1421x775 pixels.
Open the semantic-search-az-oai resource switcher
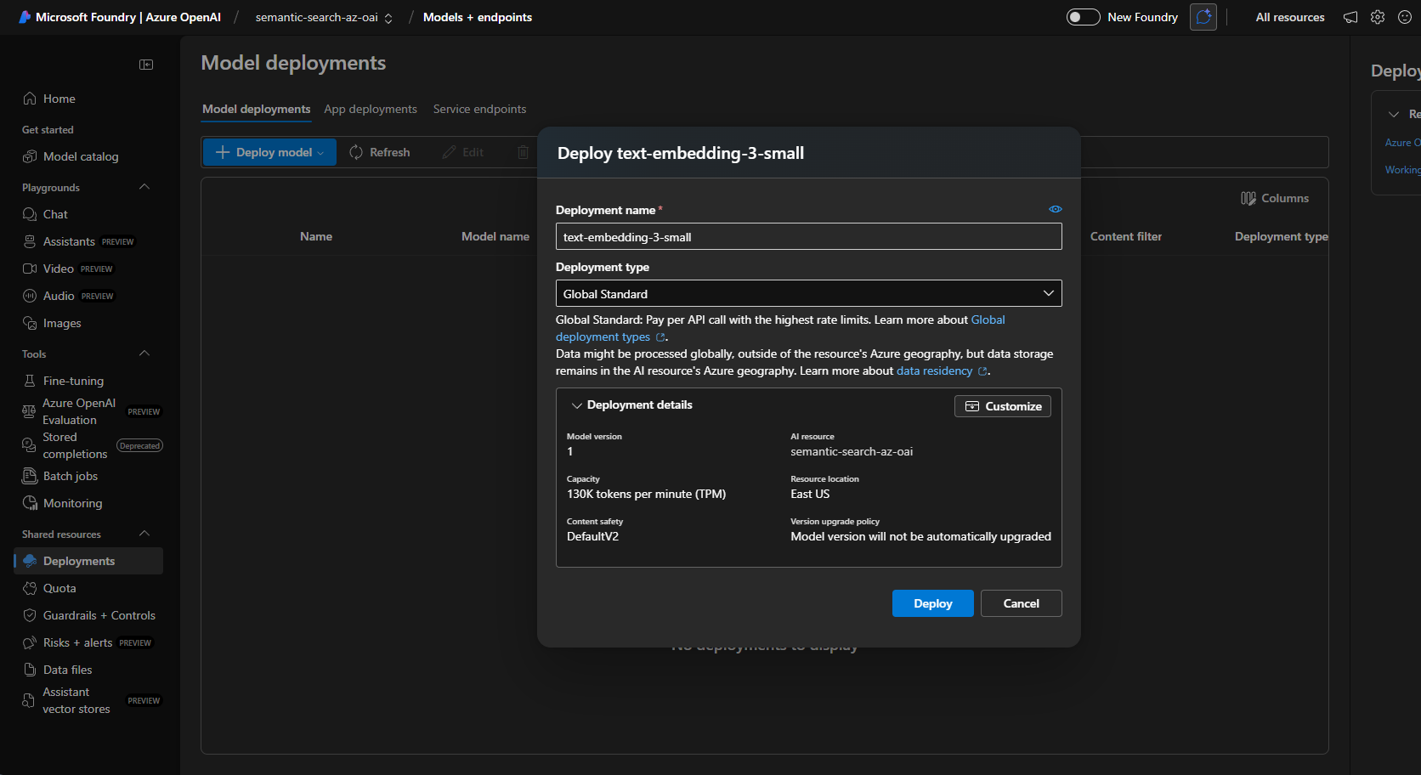click(324, 17)
